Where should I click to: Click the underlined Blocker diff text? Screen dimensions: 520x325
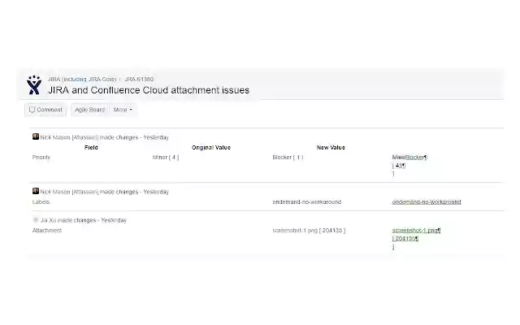(414, 157)
